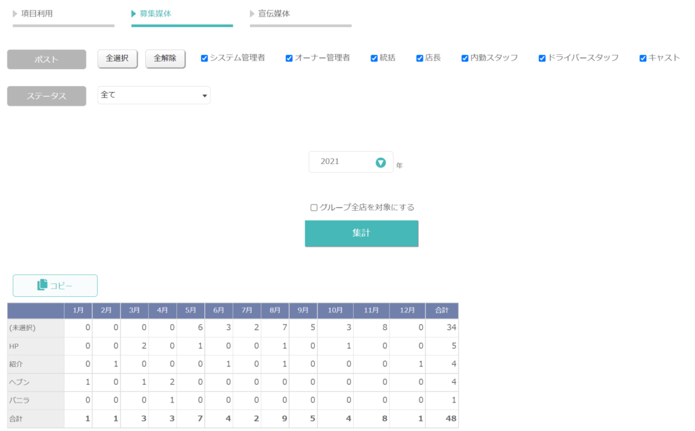This screenshot has width=695, height=431.
Task: Click the copy icon on コピー button
Action: point(42,285)
